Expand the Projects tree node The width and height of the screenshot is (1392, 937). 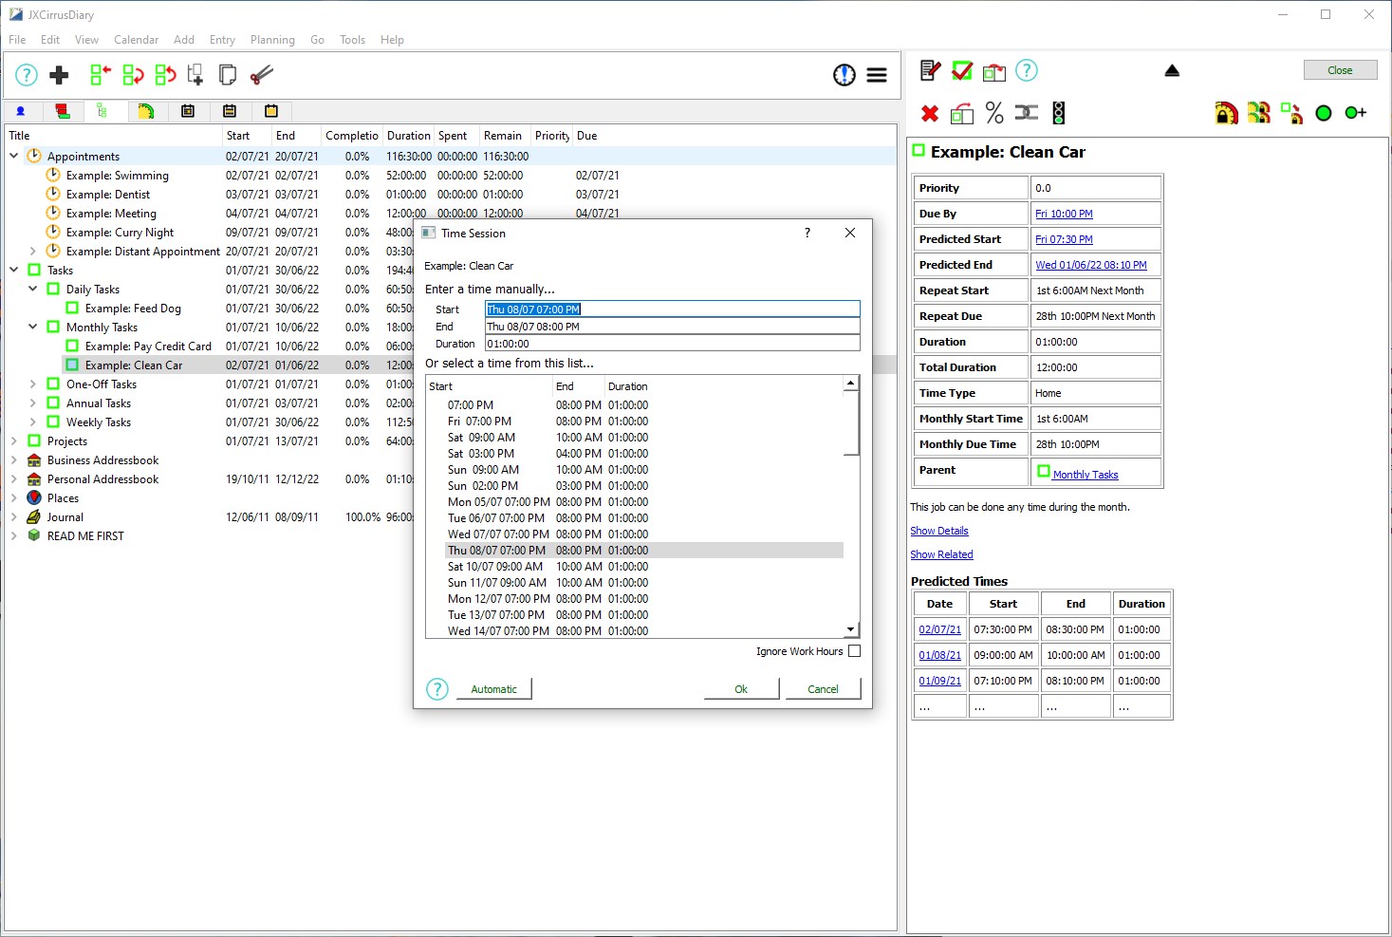(14, 441)
